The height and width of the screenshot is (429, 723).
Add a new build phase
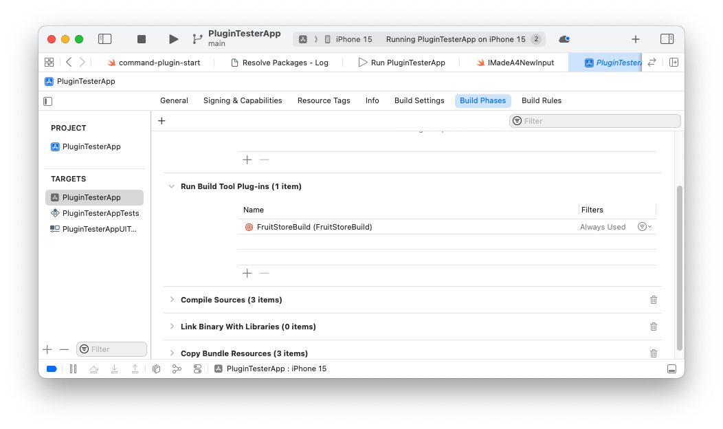pyautogui.click(x=162, y=121)
